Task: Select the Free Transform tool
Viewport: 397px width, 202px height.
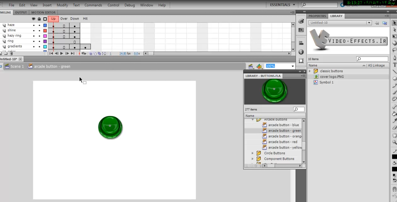Action: click(394, 36)
